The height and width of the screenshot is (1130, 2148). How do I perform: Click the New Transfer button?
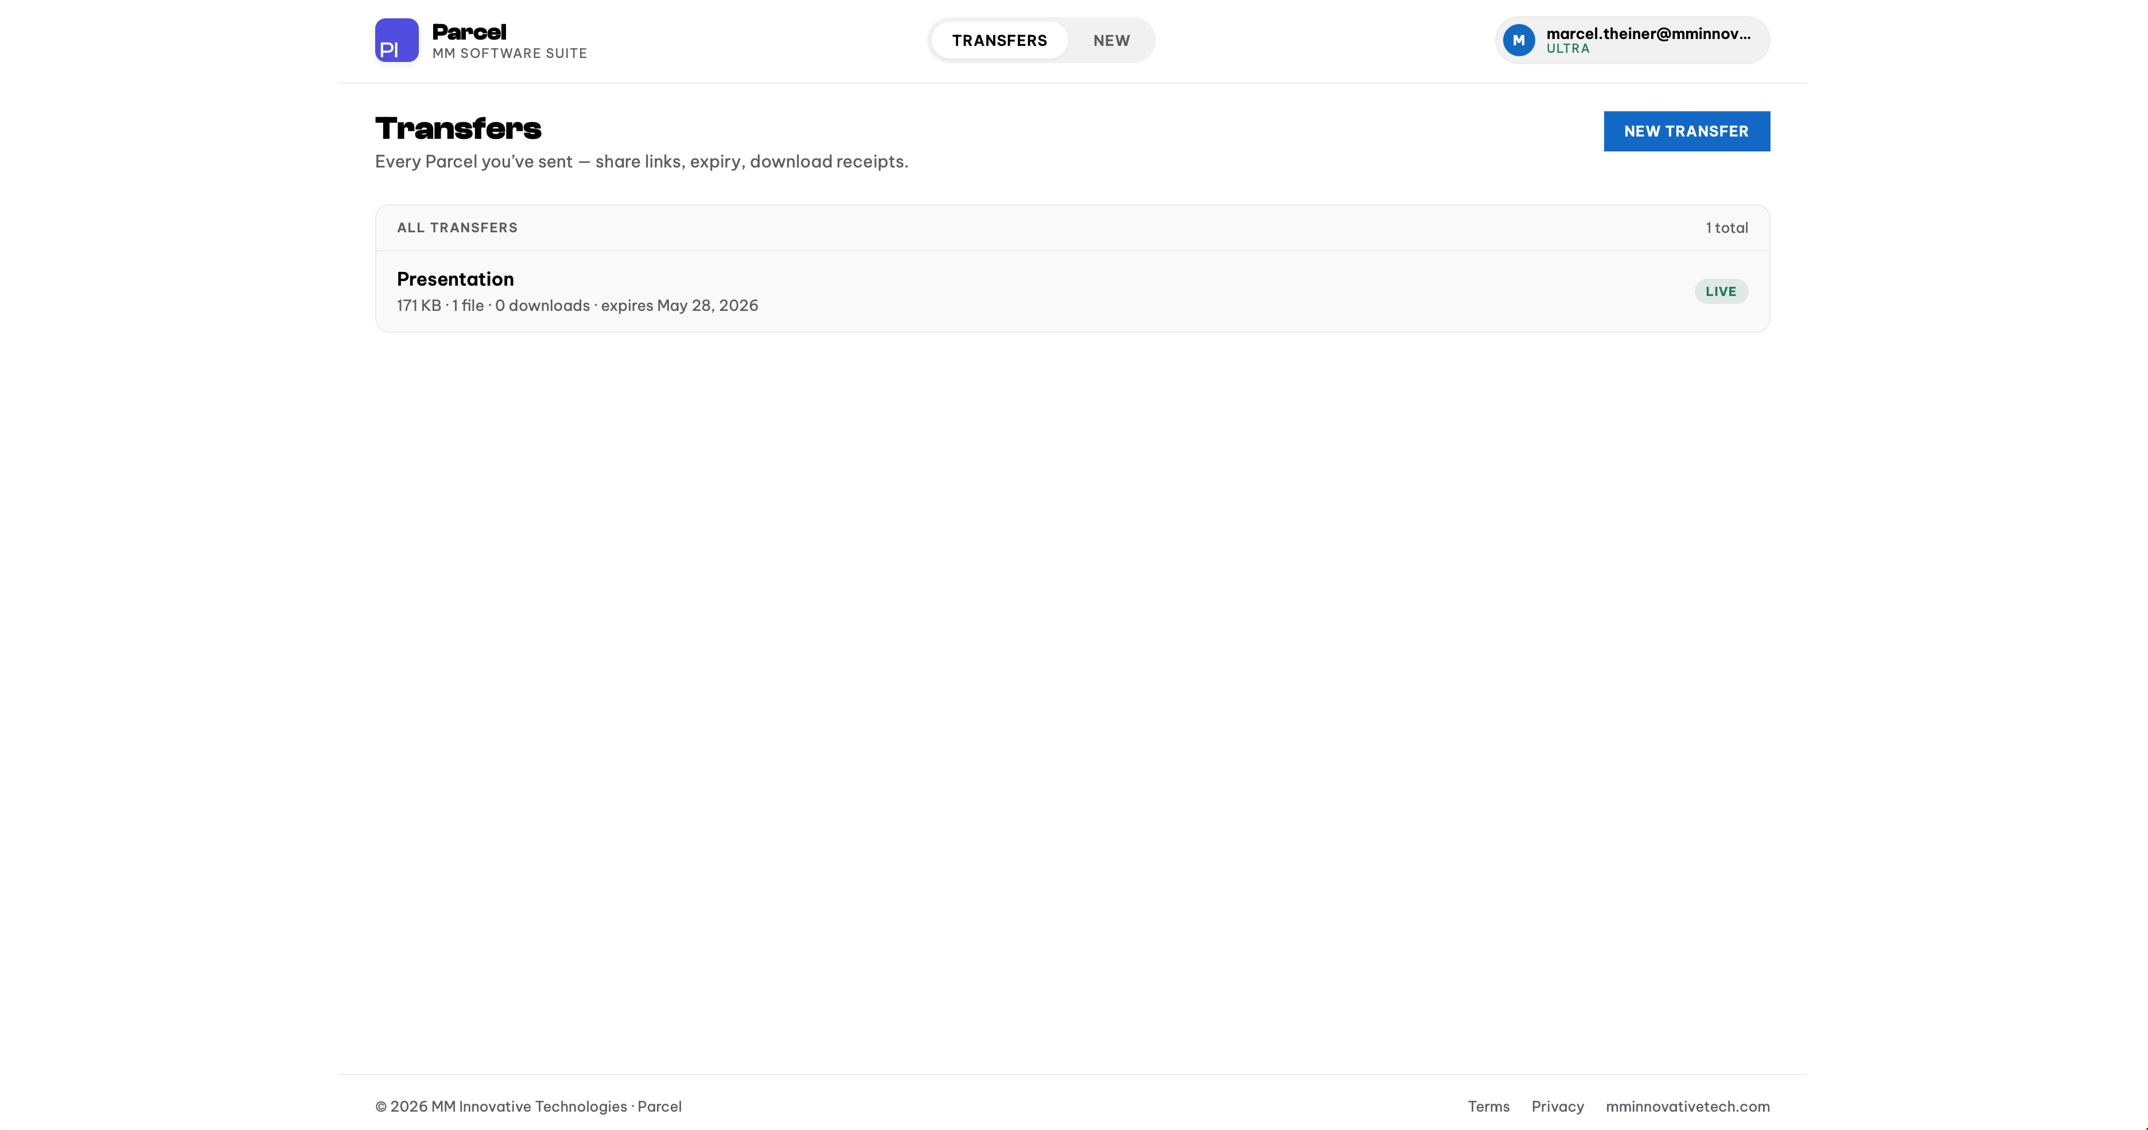1686,131
